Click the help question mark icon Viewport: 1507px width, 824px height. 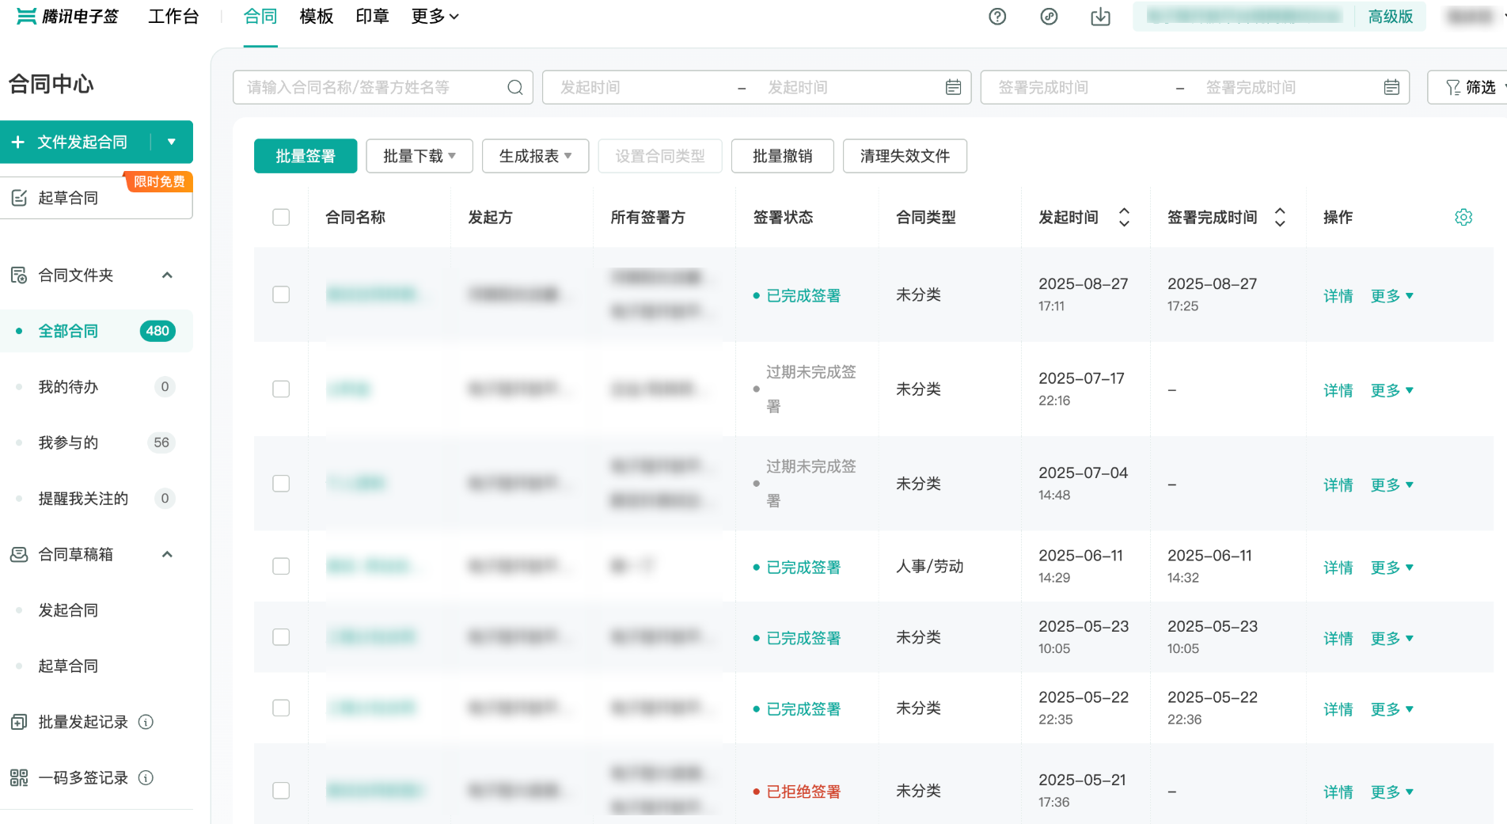tap(997, 17)
